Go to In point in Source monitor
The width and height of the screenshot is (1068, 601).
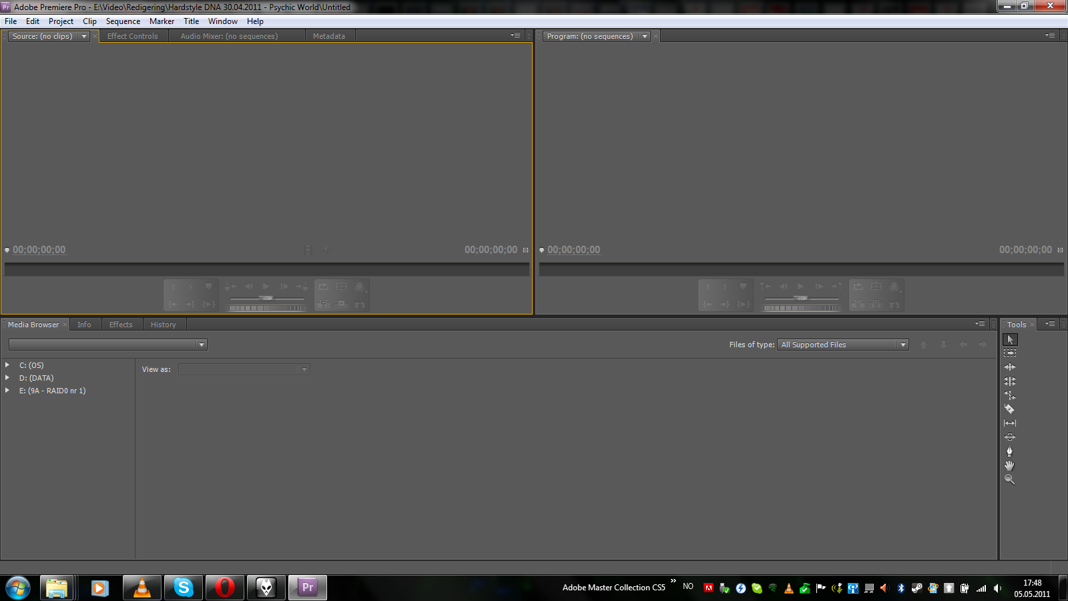pyautogui.click(x=173, y=305)
